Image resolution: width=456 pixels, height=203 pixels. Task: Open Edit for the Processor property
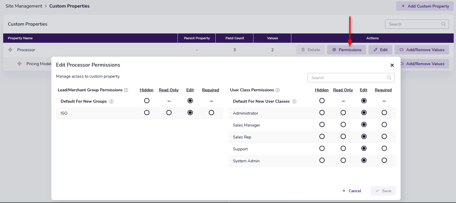380,50
